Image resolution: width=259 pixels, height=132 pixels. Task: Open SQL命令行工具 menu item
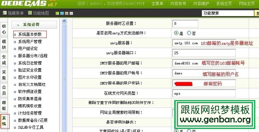coord(31,127)
